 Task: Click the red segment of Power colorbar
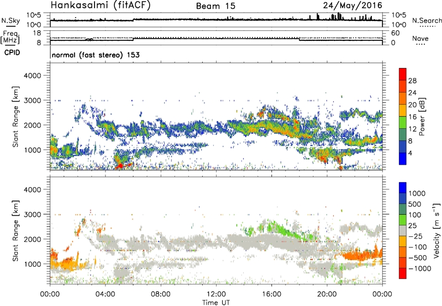click(403, 75)
